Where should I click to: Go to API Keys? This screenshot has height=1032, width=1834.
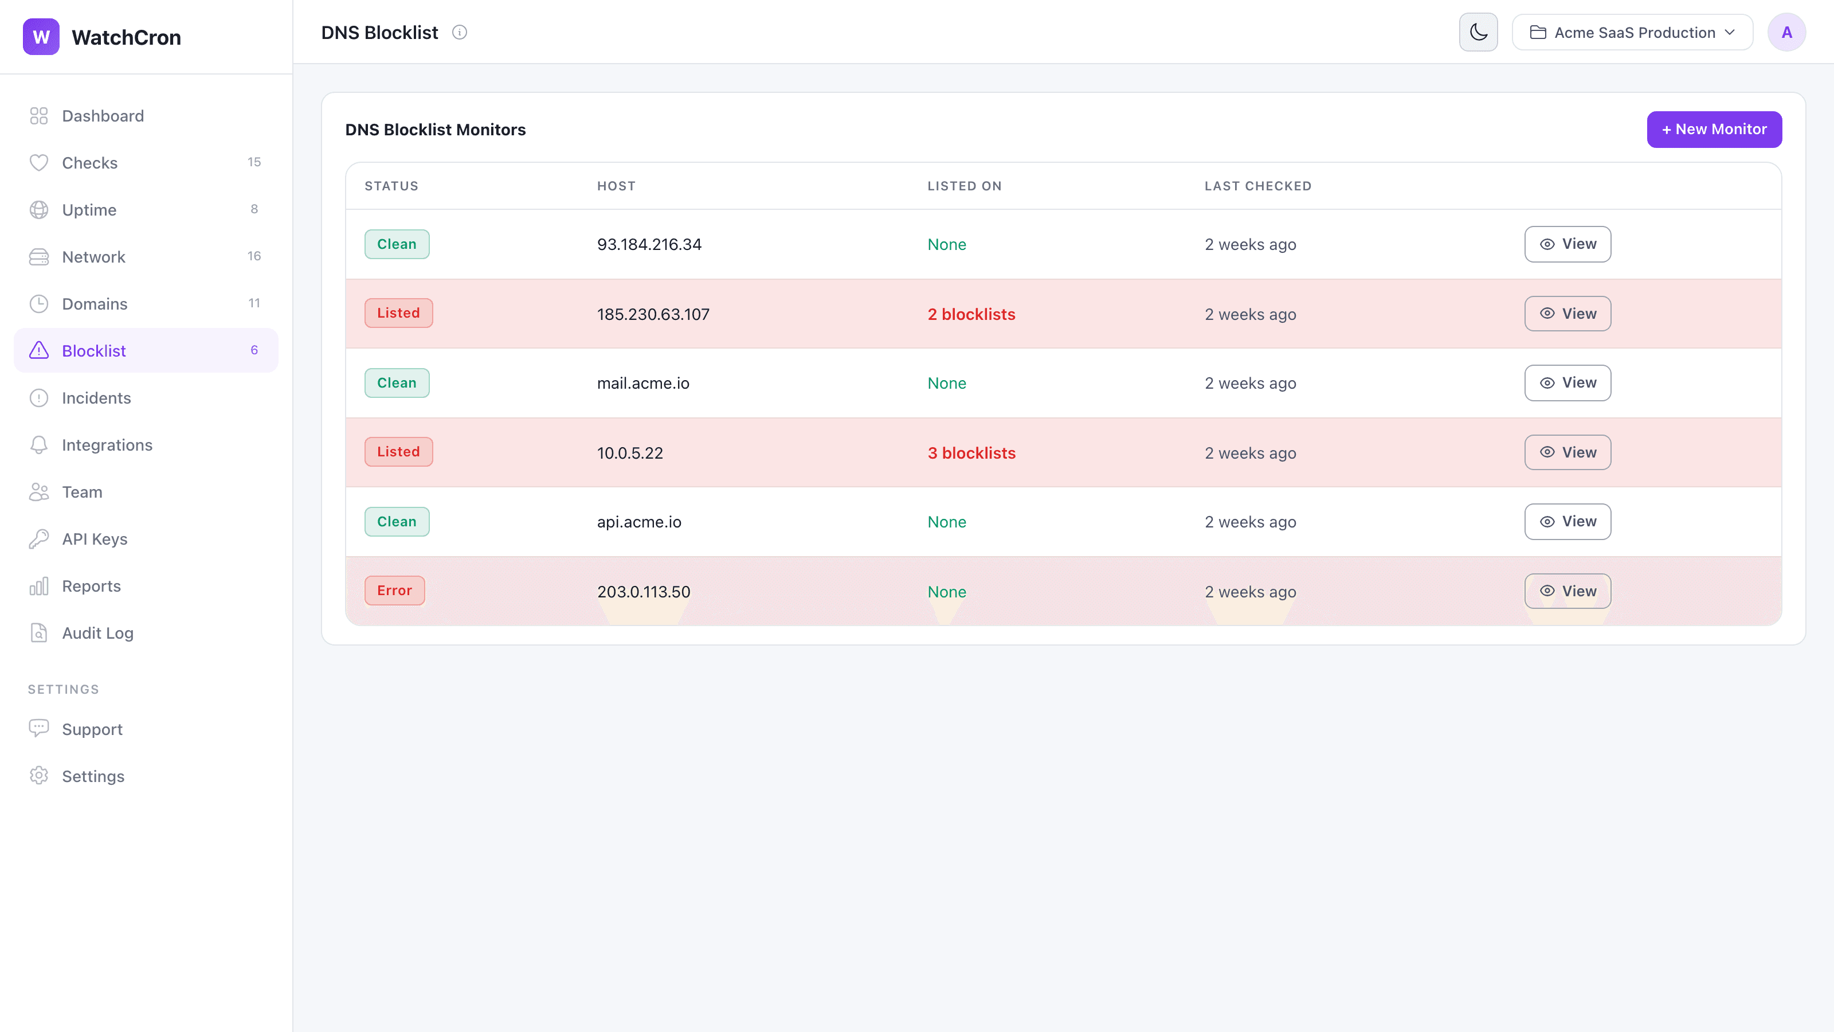click(x=146, y=539)
